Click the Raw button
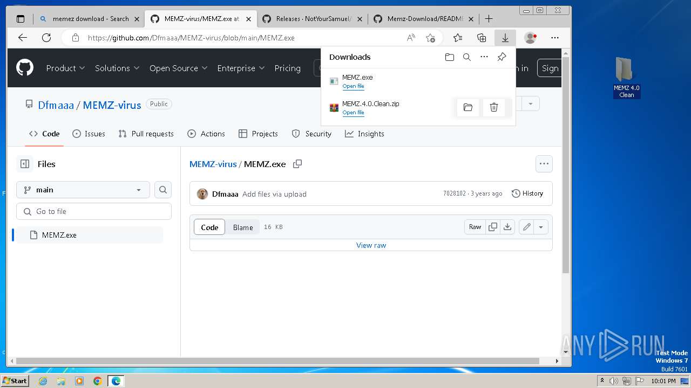Image resolution: width=691 pixels, height=388 pixels. (x=475, y=227)
